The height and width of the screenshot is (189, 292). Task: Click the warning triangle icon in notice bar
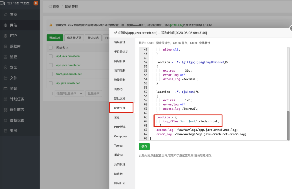tap(51, 25)
